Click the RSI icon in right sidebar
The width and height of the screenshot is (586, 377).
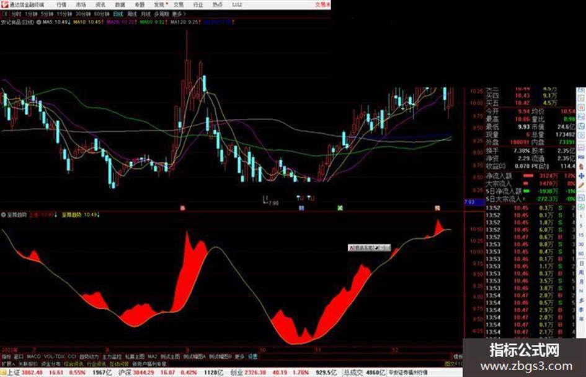point(581,157)
